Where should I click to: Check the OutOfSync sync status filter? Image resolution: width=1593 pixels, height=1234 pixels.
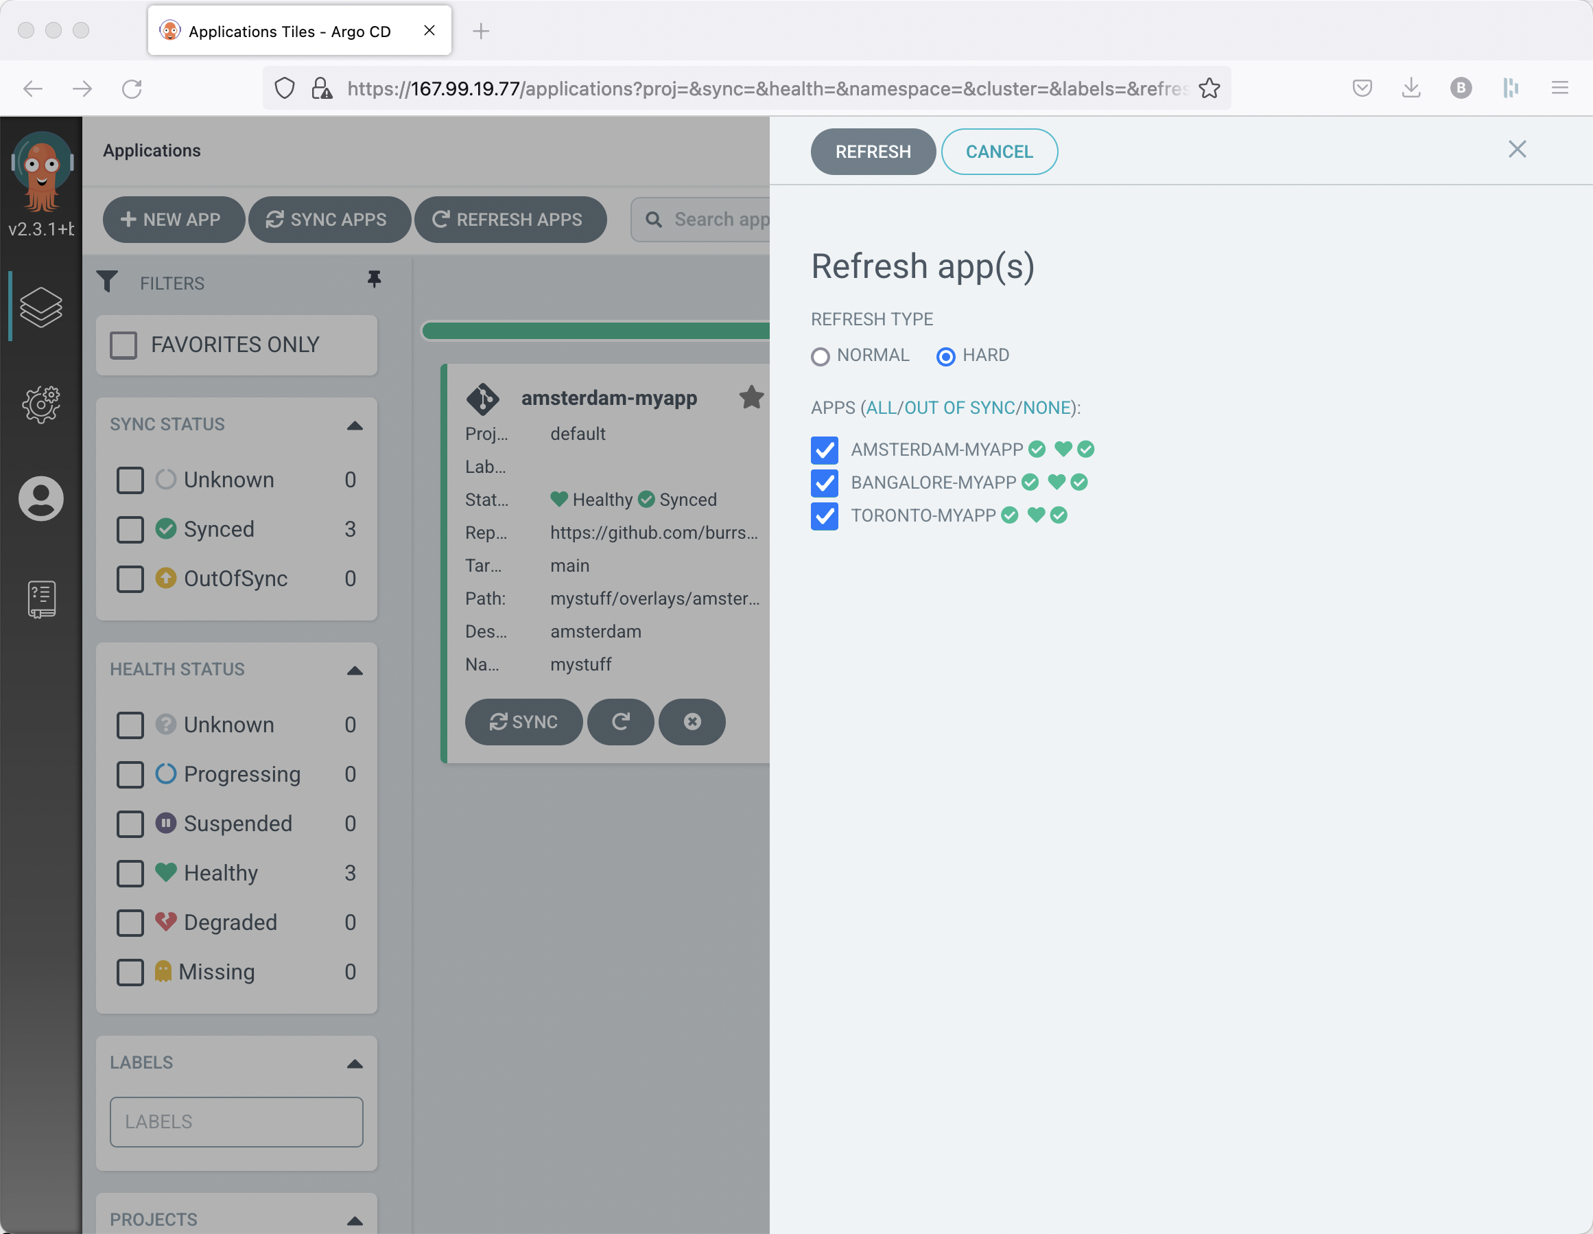[130, 579]
